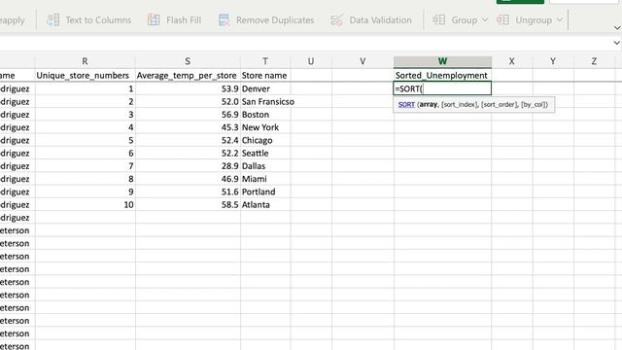Image resolution: width=622 pixels, height=350 pixels.
Task: Select column U header
Action: pos(311,61)
